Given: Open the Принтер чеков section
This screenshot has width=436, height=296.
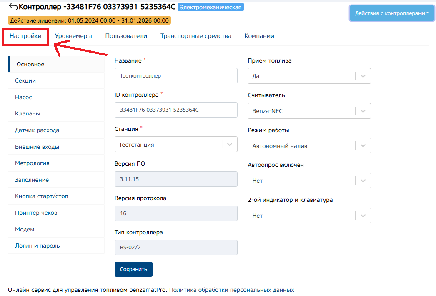Looking at the screenshot, I should [x=36, y=213].
